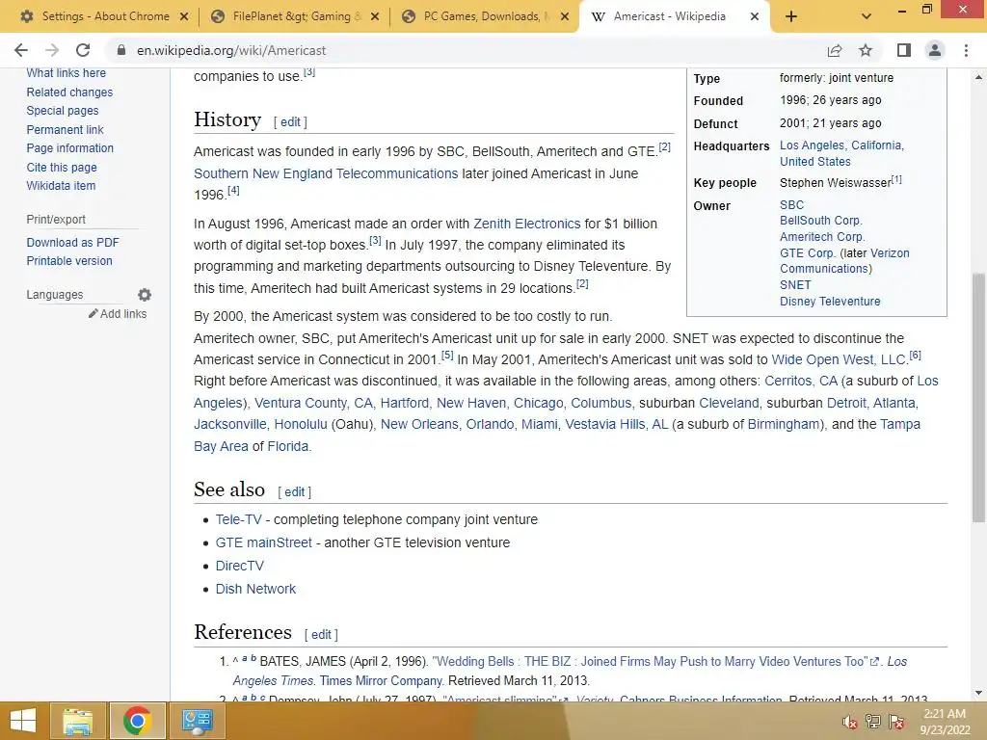Open the Chrome profile avatar menu

click(935, 50)
